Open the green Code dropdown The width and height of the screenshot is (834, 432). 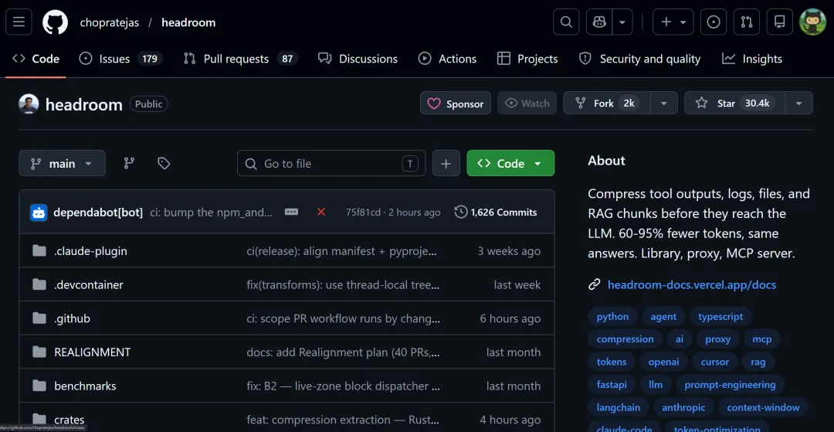510,163
